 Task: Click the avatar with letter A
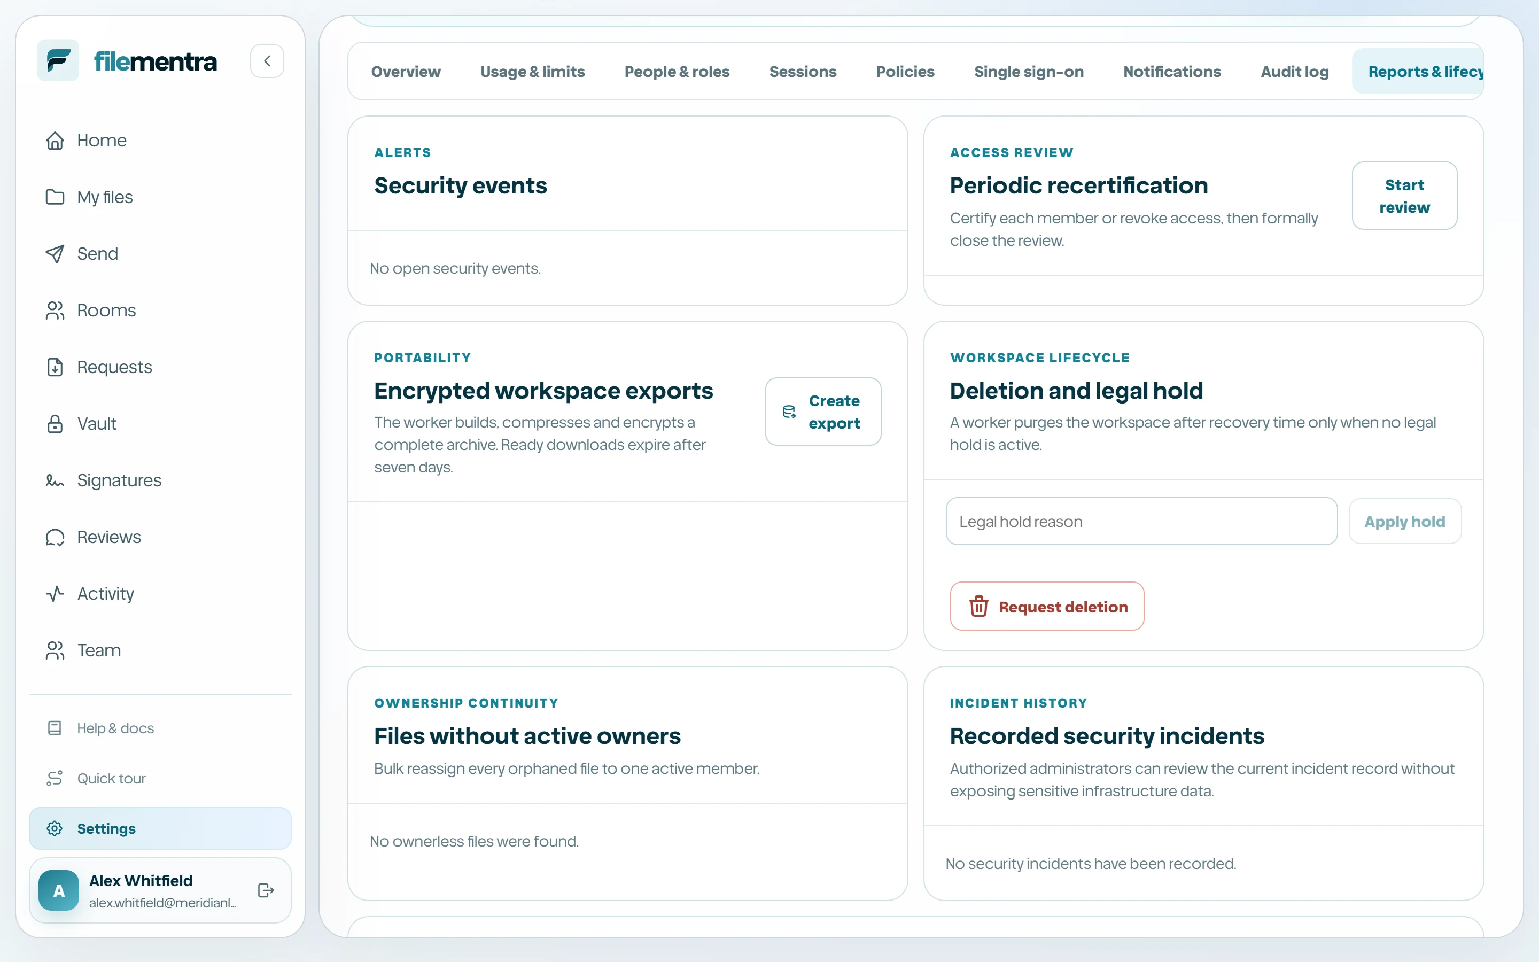(58, 890)
